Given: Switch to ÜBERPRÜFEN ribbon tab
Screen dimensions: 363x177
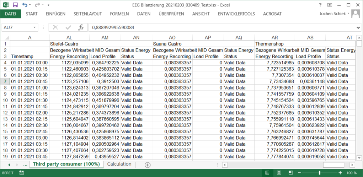Looking at the screenshot, I should pyautogui.click(x=171, y=14).
